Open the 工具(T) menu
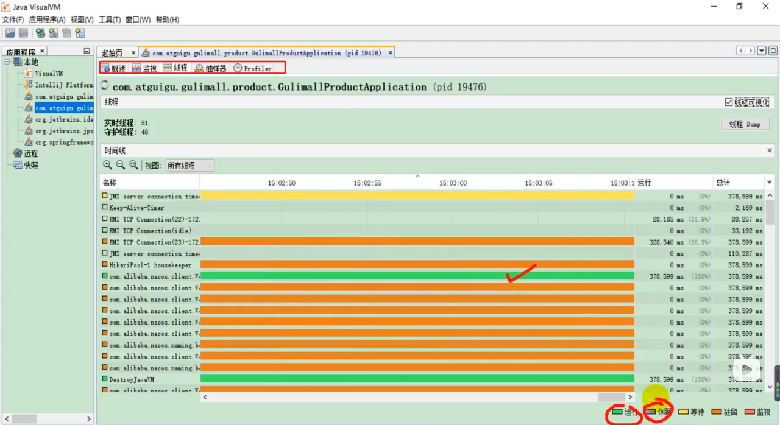The width and height of the screenshot is (780, 425). coord(110,19)
